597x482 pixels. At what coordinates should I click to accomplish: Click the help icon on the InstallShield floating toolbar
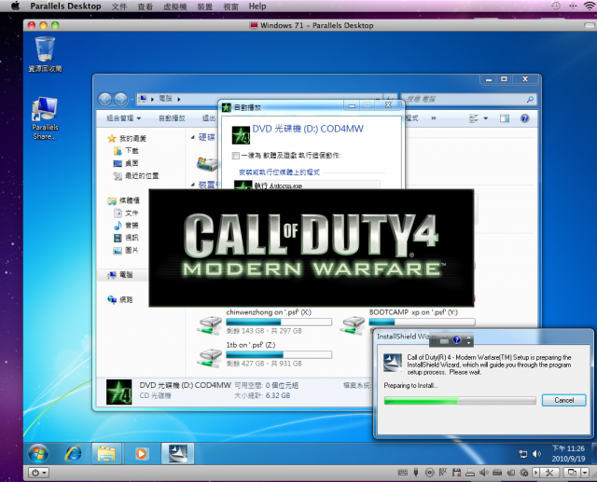coord(457,340)
